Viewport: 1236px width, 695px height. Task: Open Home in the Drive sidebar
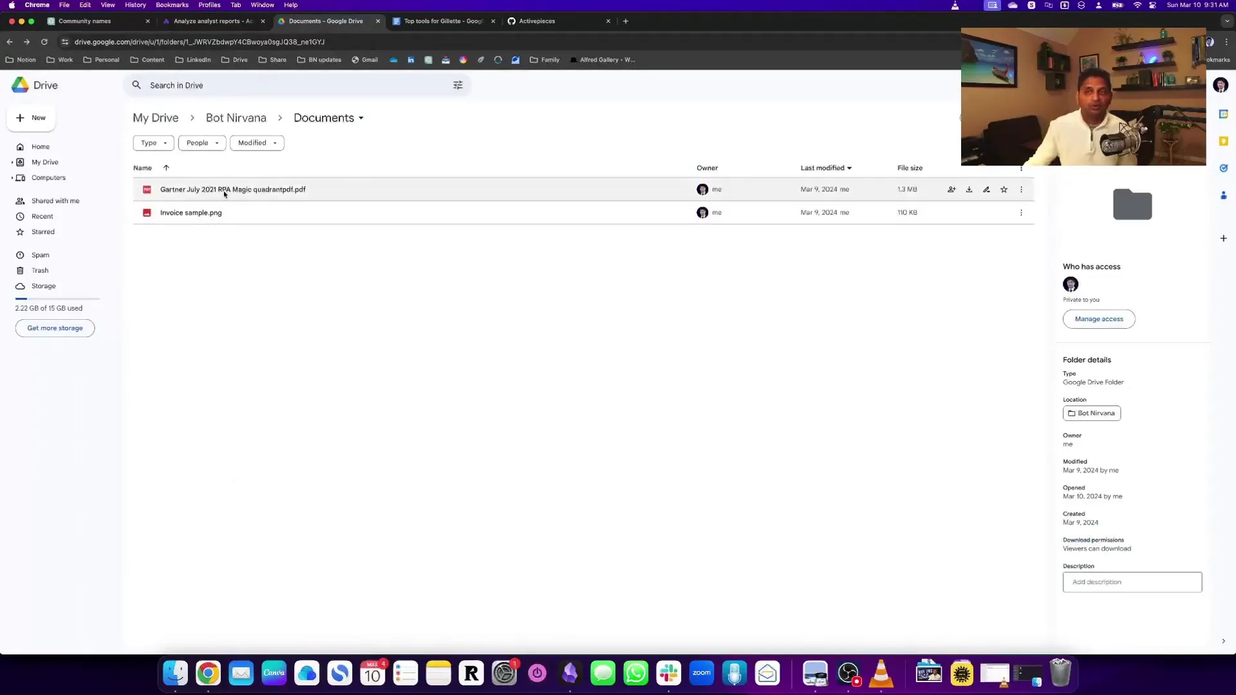pyautogui.click(x=41, y=147)
